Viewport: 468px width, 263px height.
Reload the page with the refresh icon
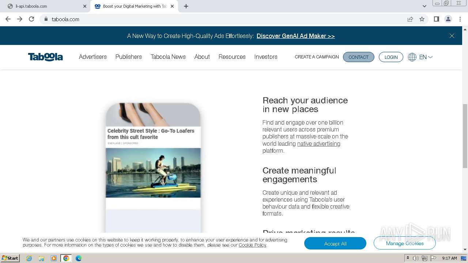31,19
